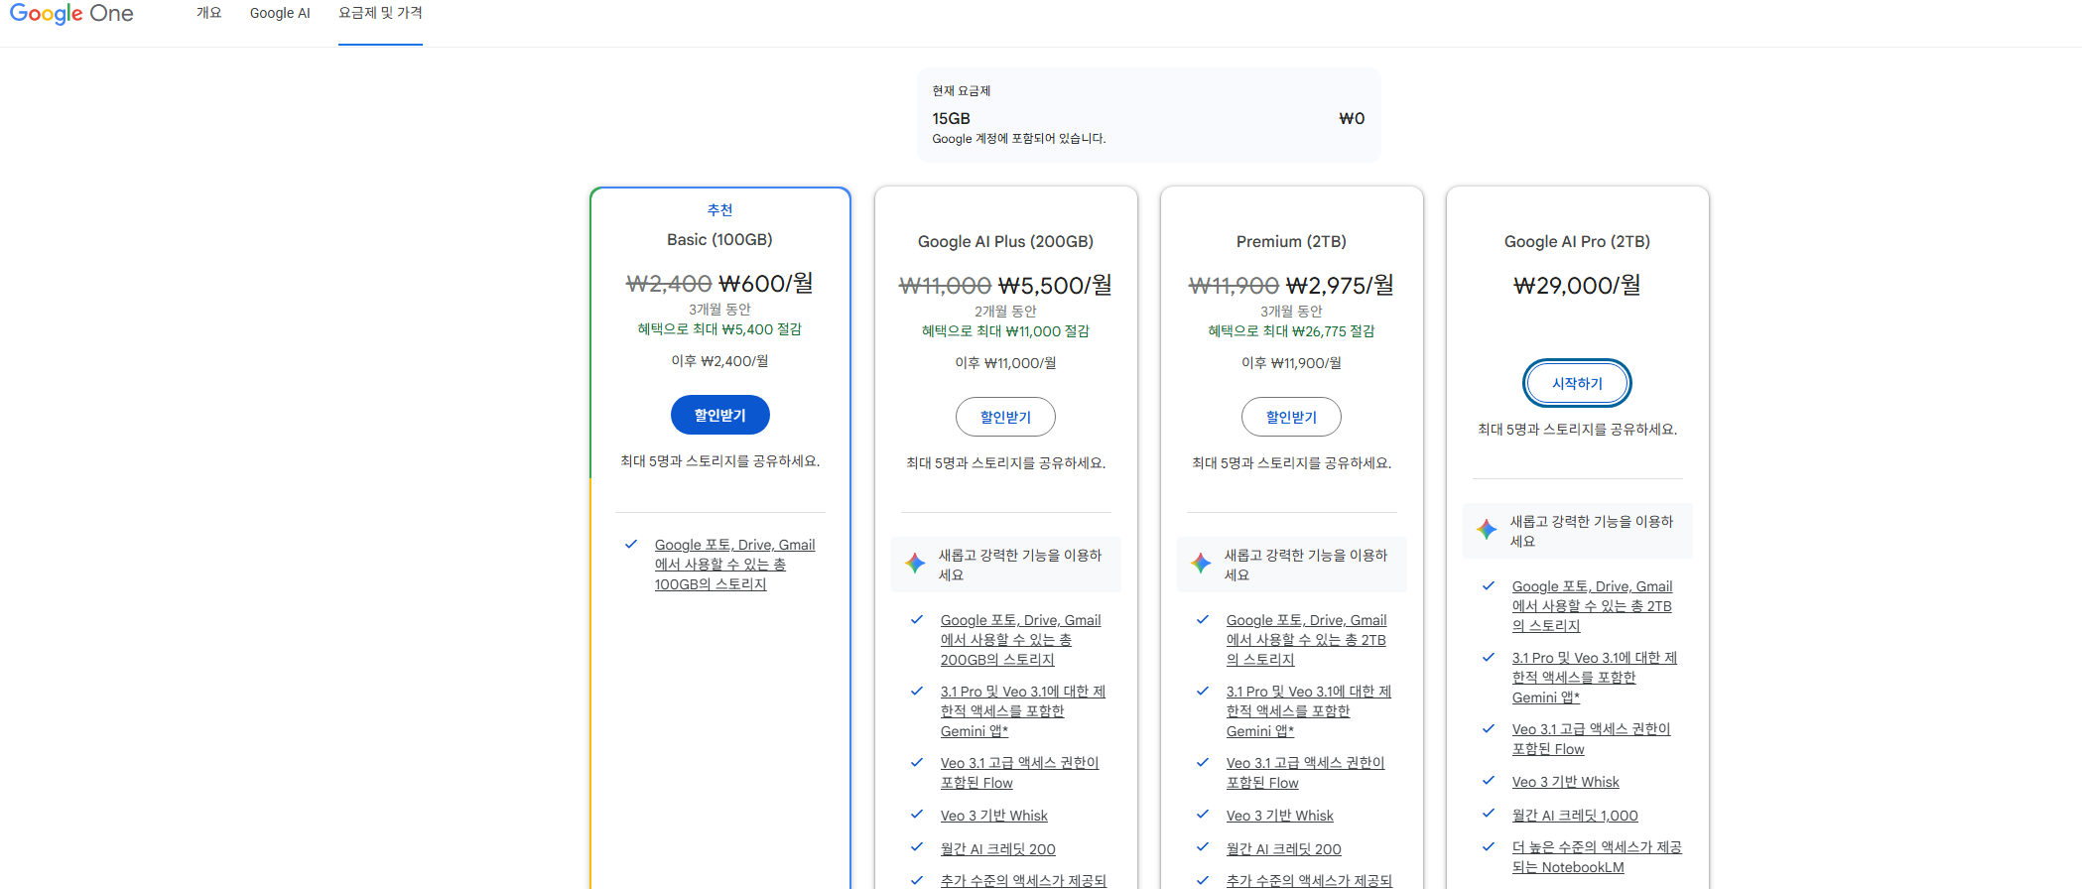2082x889 pixels.
Task: Open AI Plus 200GB storage feature link
Action: point(1020,640)
